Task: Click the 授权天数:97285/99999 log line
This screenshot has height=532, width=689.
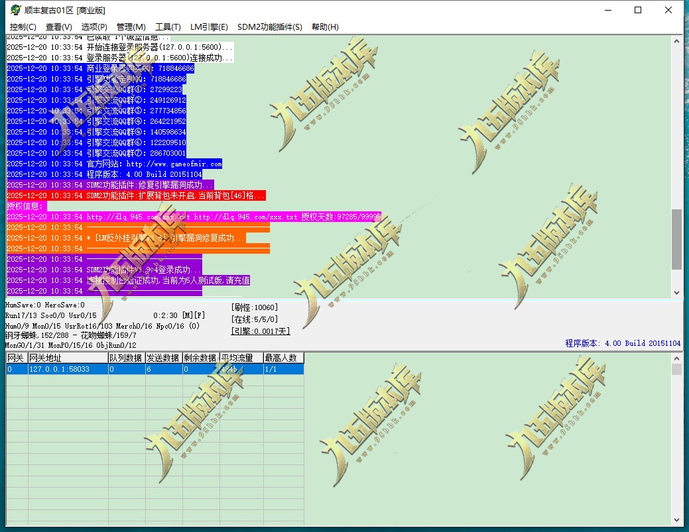Action: [194, 217]
